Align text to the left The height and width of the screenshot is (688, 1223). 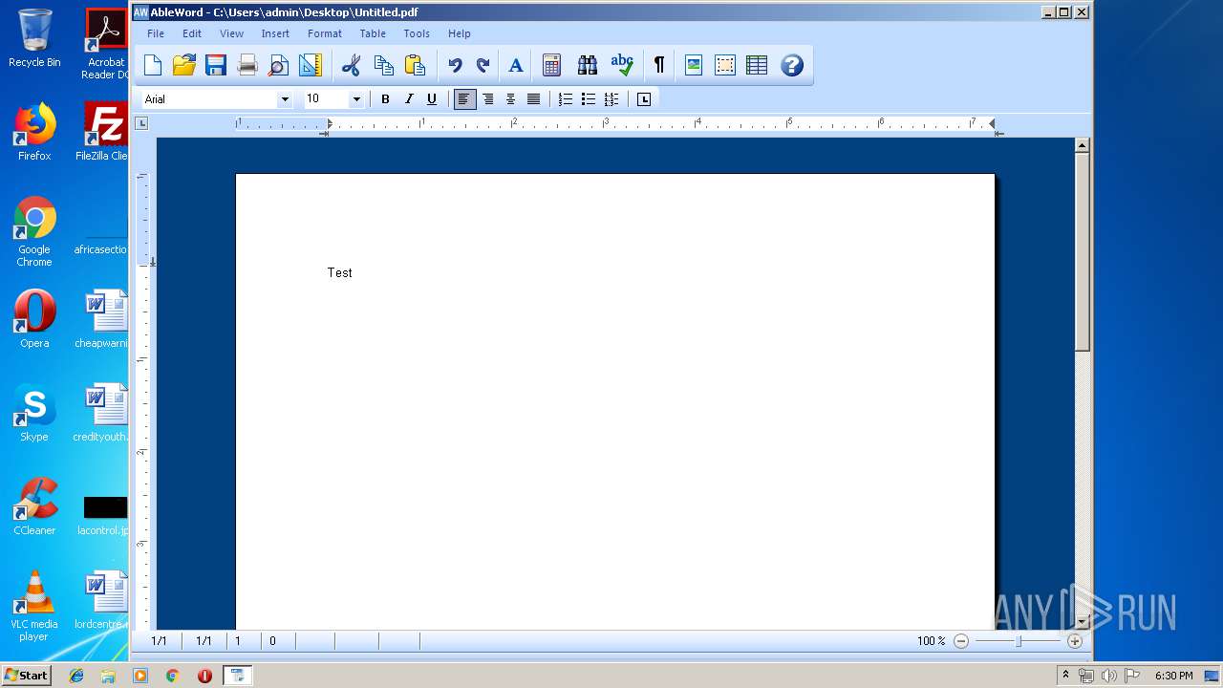(464, 98)
